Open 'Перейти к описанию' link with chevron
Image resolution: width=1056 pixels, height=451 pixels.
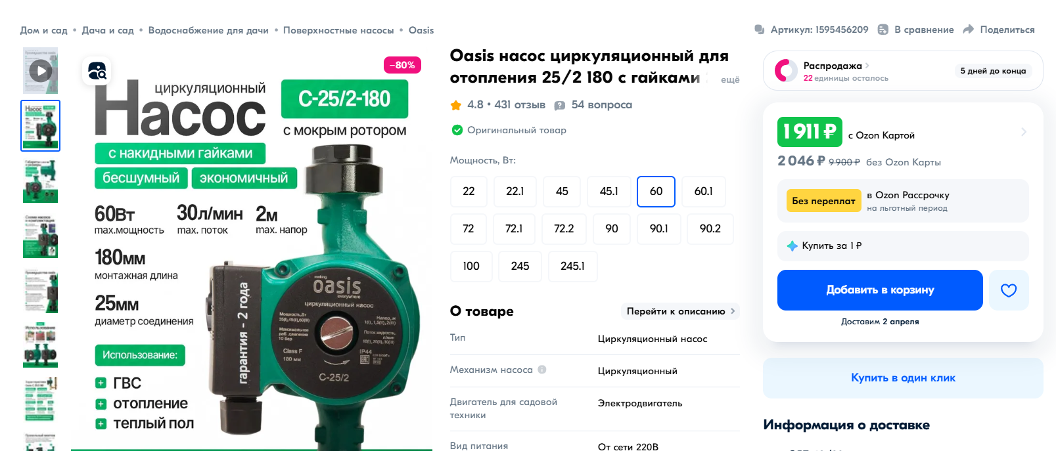680,311
